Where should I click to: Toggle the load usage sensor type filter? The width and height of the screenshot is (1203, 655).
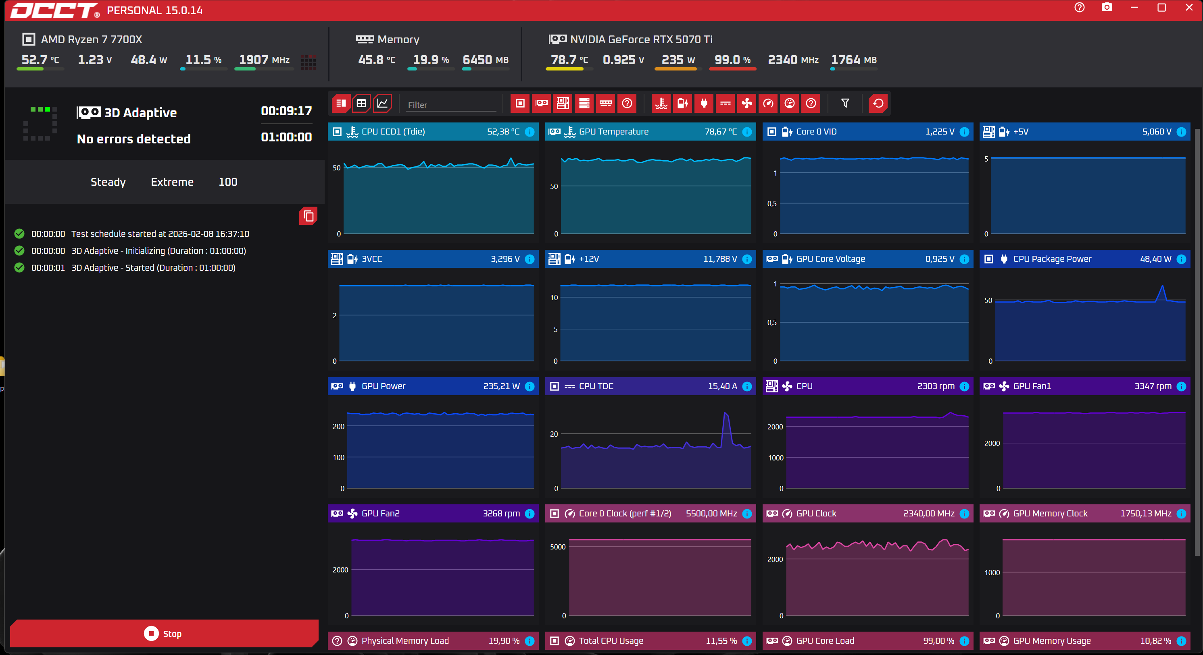[x=790, y=103]
